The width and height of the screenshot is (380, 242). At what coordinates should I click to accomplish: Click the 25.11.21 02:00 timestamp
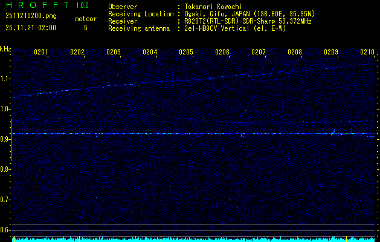point(30,28)
